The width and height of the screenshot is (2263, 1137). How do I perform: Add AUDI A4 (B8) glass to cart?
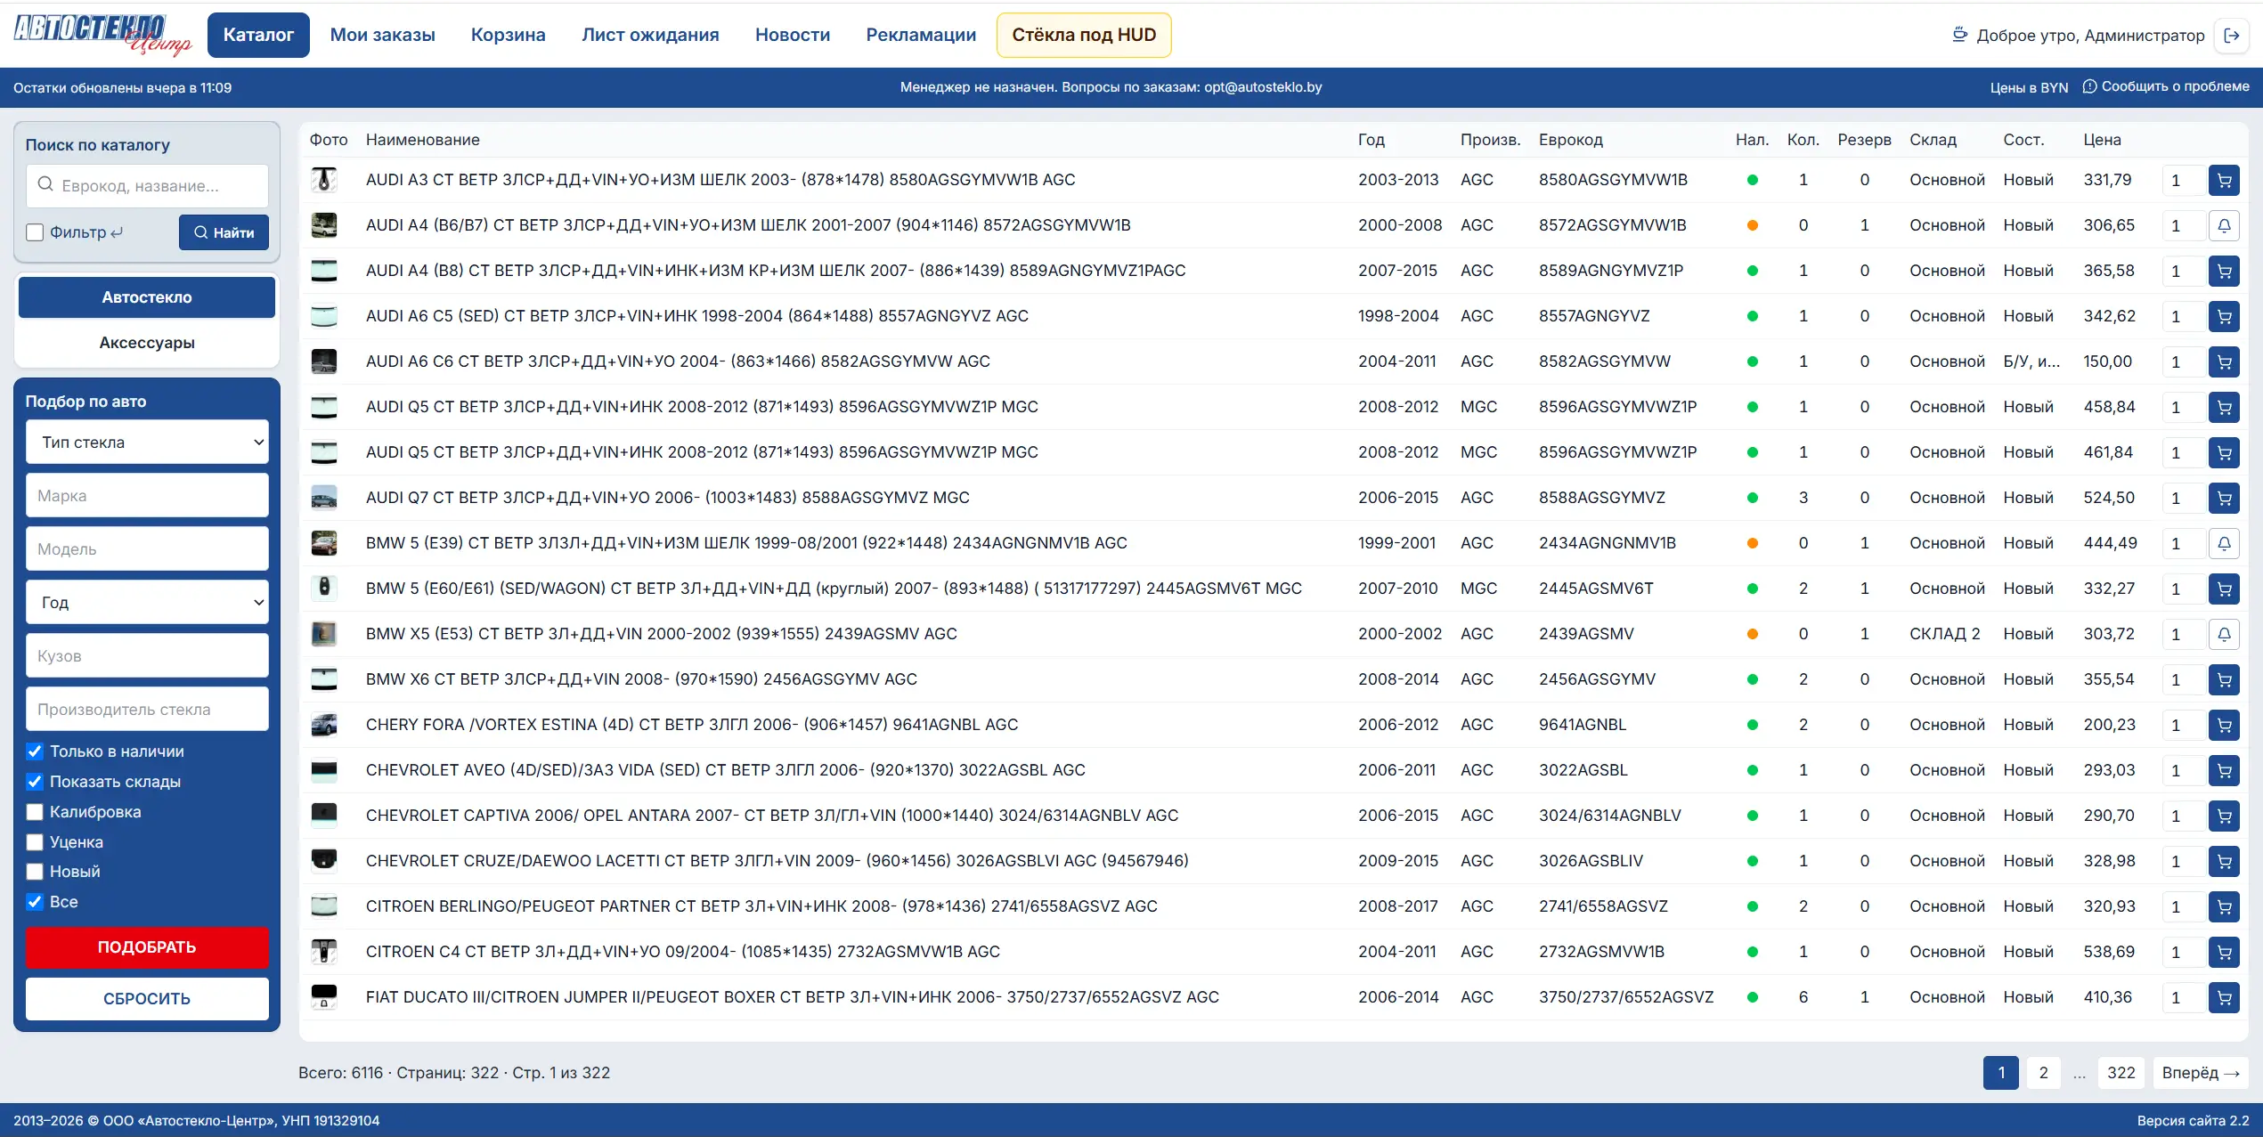2224,271
